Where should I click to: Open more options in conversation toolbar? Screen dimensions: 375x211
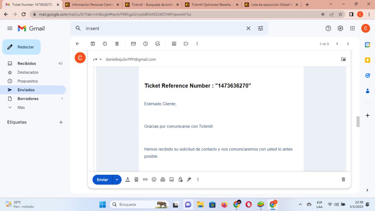point(197,44)
